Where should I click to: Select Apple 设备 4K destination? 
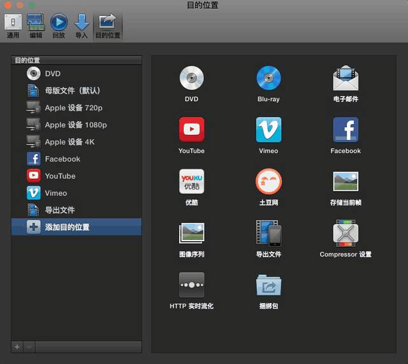76,142
